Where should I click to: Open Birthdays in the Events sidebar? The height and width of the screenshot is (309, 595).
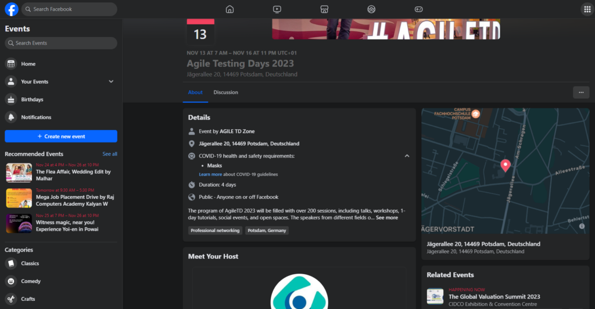pyautogui.click(x=32, y=100)
